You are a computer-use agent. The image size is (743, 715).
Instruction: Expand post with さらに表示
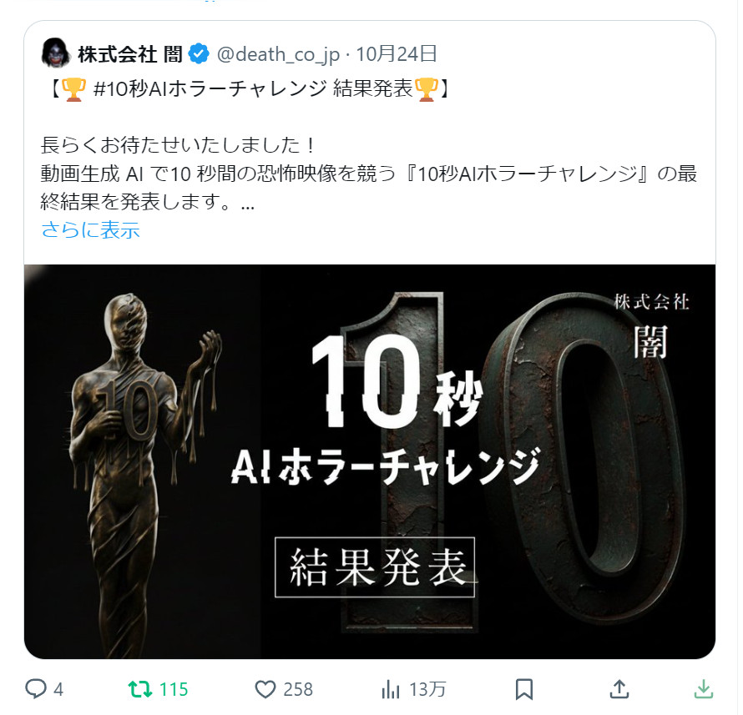click(x=90, y=230)
